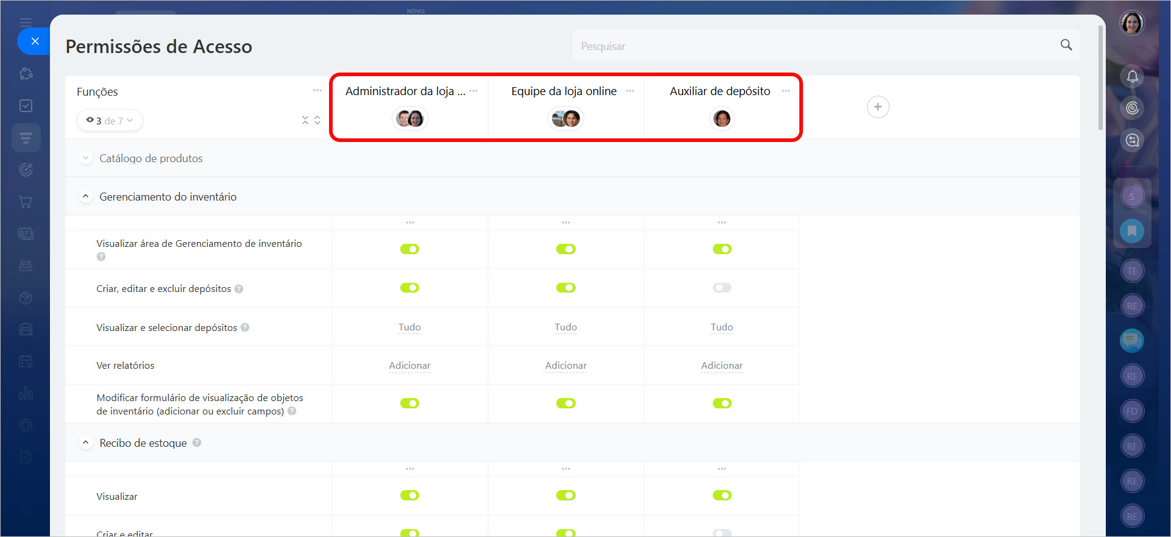Open the Auxiliar de depósito role options menu
This screenshot has width=1171, height=537.
point(786,91)
